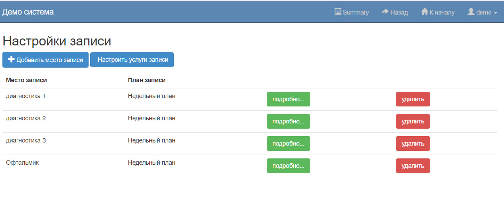Click the home icon in navbar
The height and width of the screenshot is (199, 504).
(x=424, y=12)
